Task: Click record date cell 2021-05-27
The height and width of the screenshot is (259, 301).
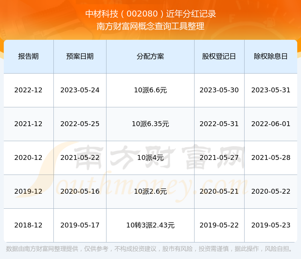Action: pos(219,158)
